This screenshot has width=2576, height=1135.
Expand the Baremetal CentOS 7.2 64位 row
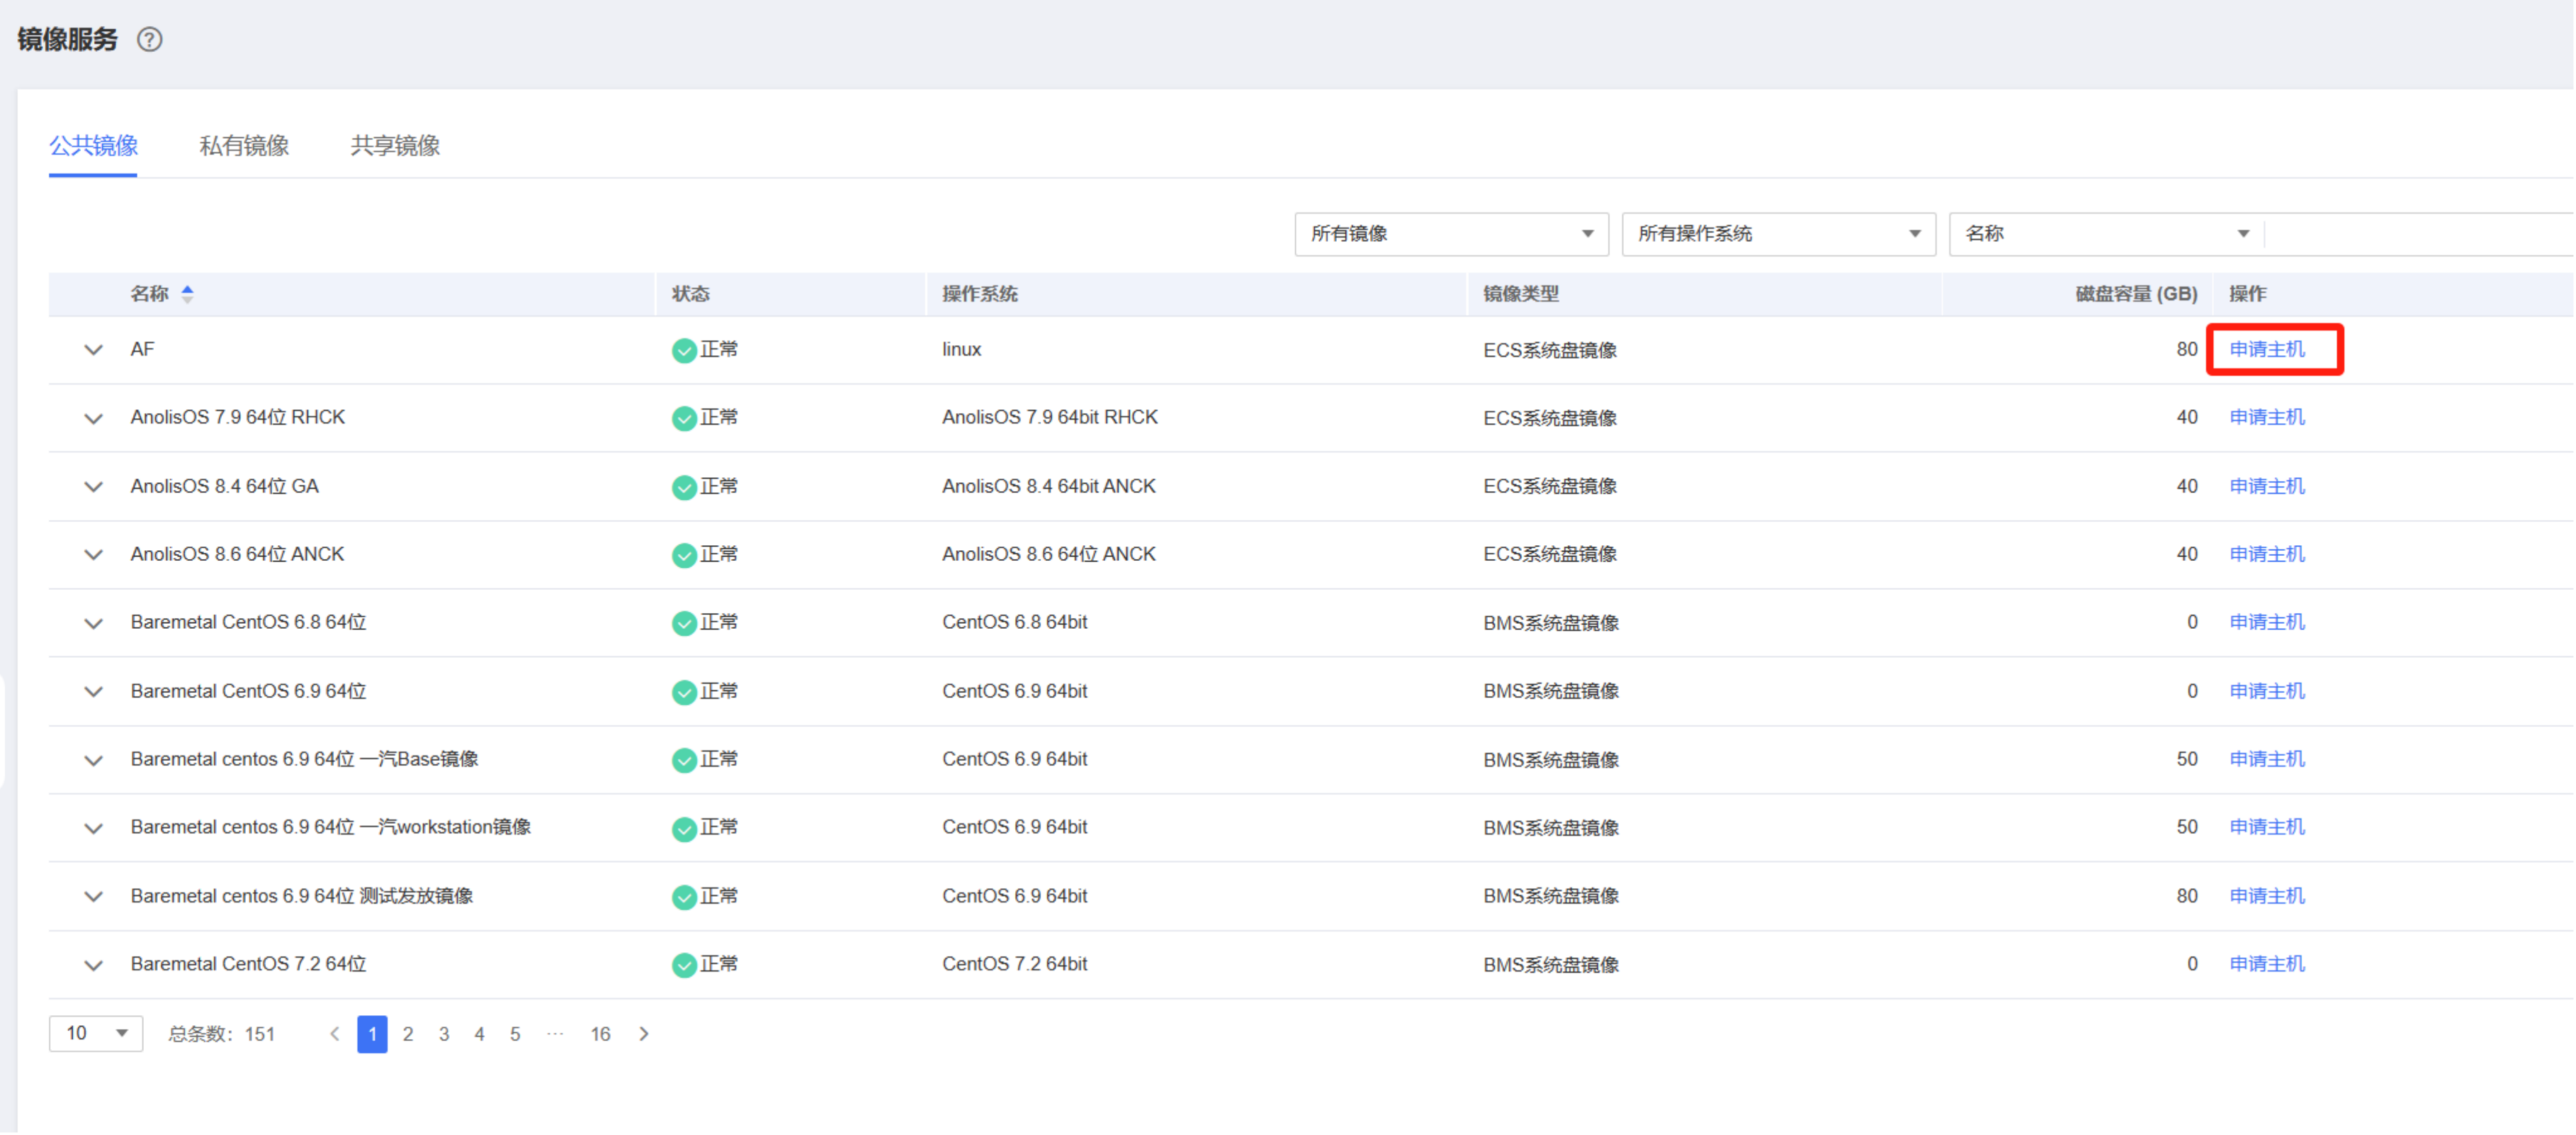point(93,964)
